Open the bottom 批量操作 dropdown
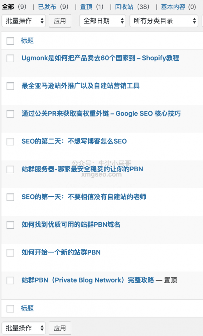 (x=24, y=328)
